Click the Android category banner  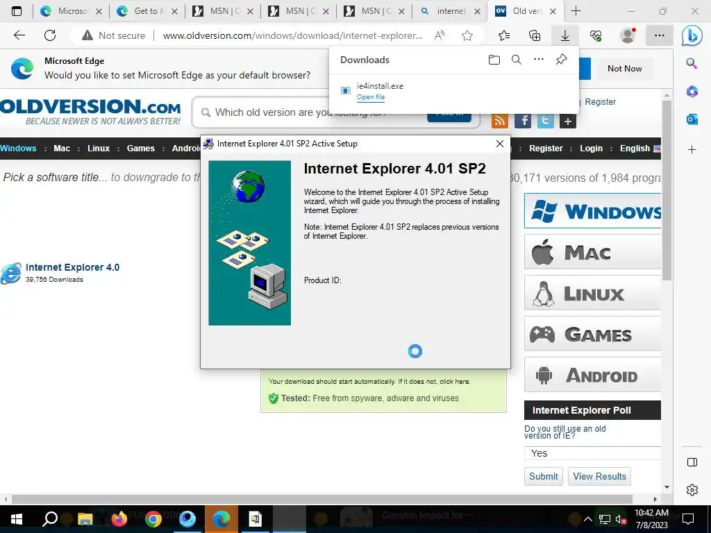[x=592, y=375]
